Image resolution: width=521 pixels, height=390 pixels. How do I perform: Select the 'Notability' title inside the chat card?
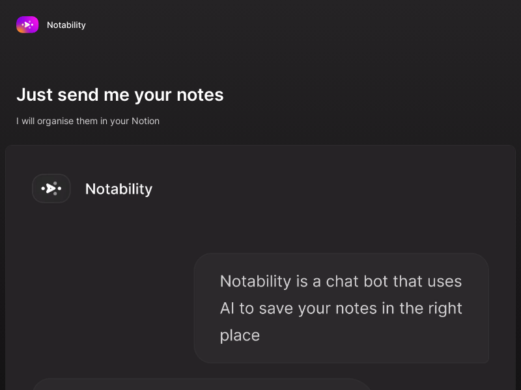click(119, 188)
